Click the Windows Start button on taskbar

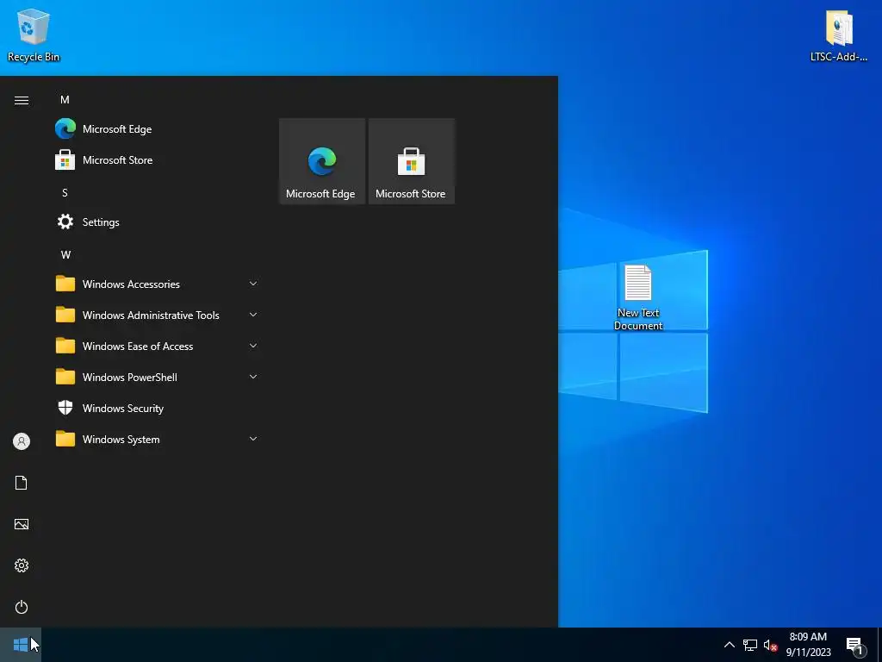click(x=21, y=645)
